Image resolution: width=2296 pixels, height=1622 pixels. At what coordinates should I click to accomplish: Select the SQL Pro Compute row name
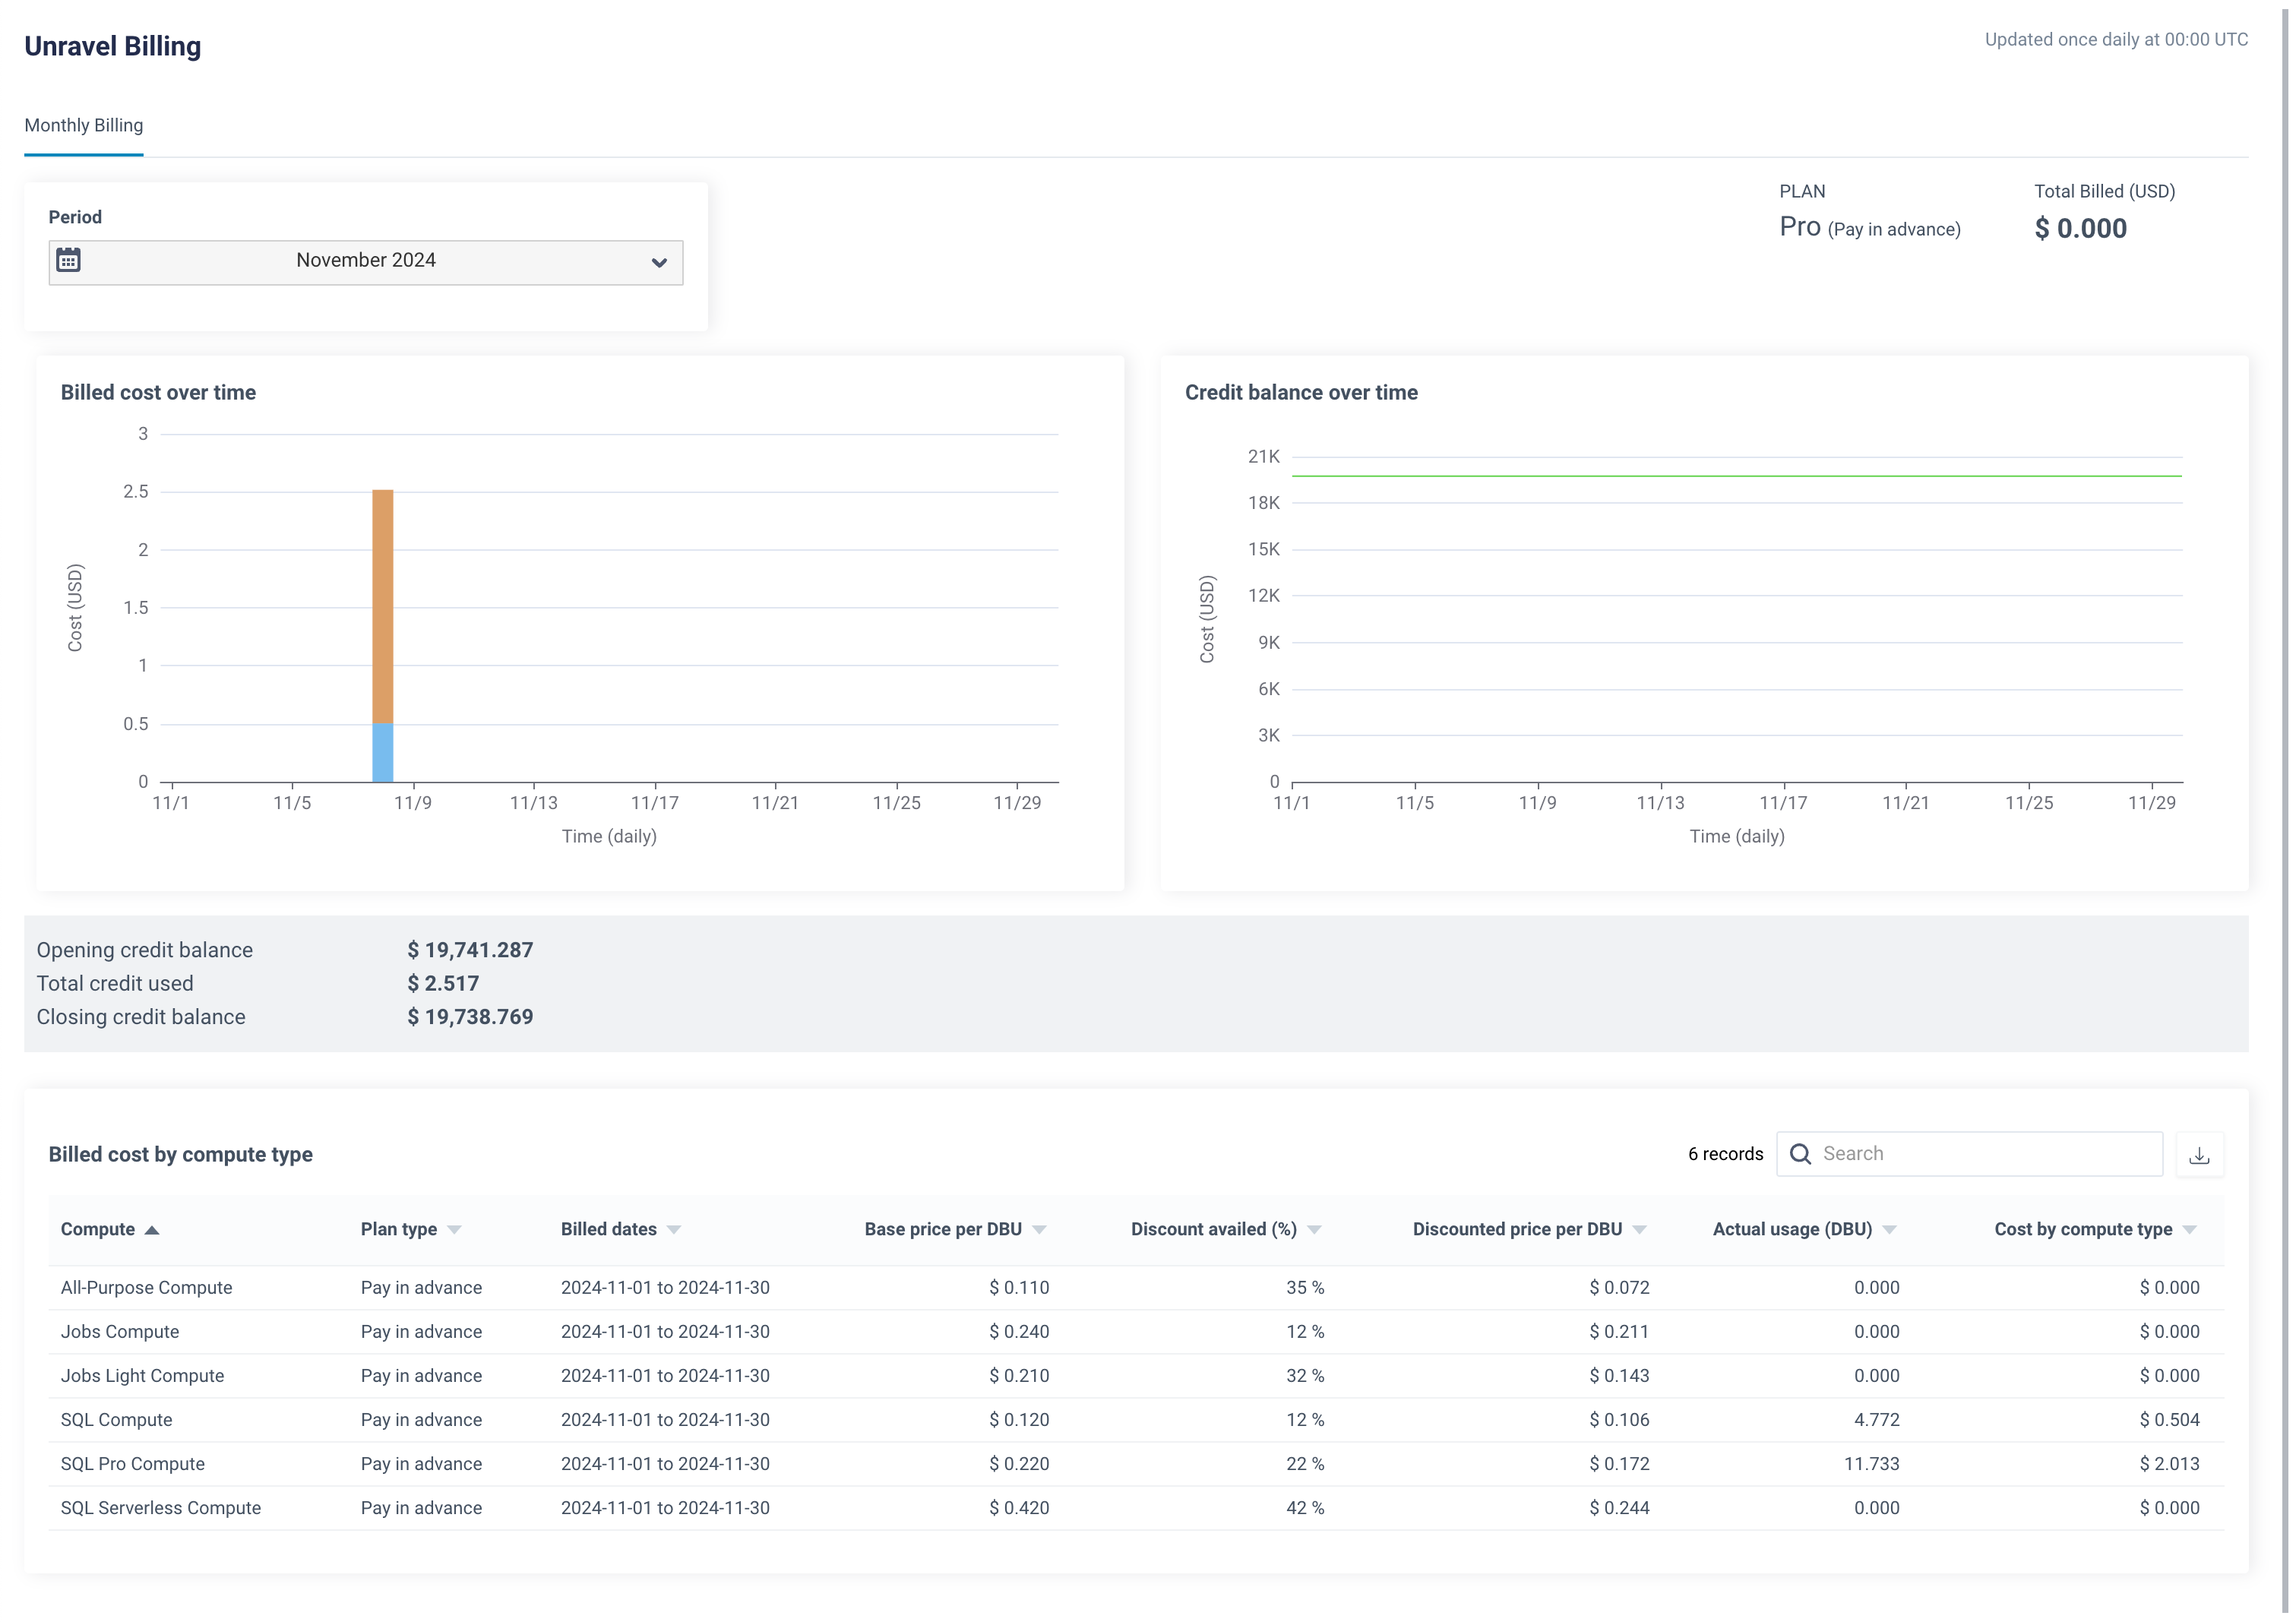[133, 1464]
